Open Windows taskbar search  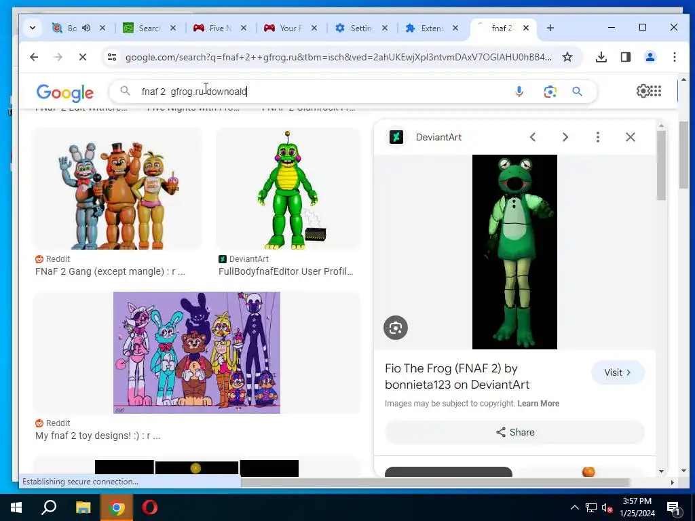coord(49,507)
